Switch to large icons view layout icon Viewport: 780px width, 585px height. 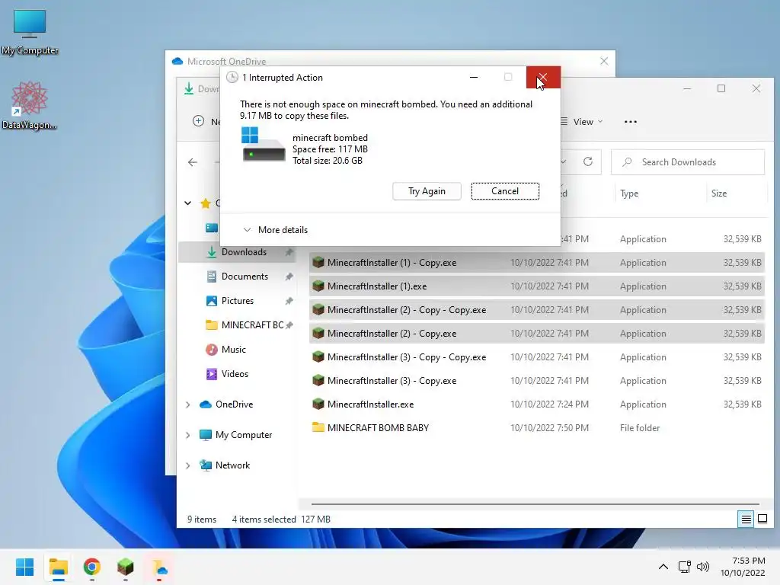click(762, 519)
